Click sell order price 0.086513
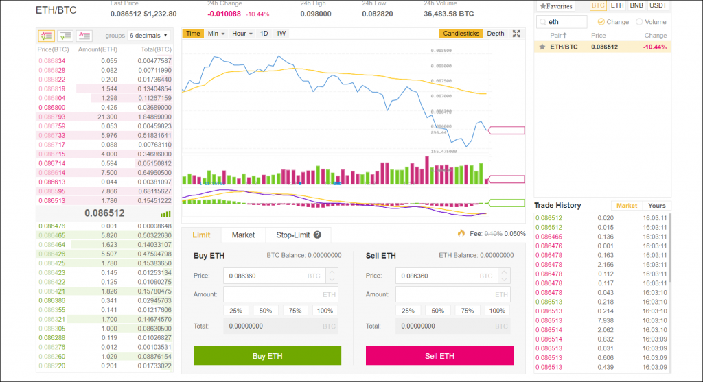This screenshot has width=703, height=382. pos(51,201)
